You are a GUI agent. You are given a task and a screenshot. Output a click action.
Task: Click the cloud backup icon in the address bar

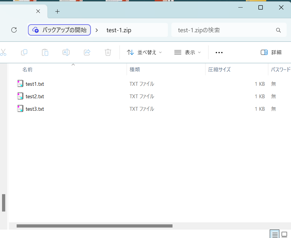click(36, 30)
